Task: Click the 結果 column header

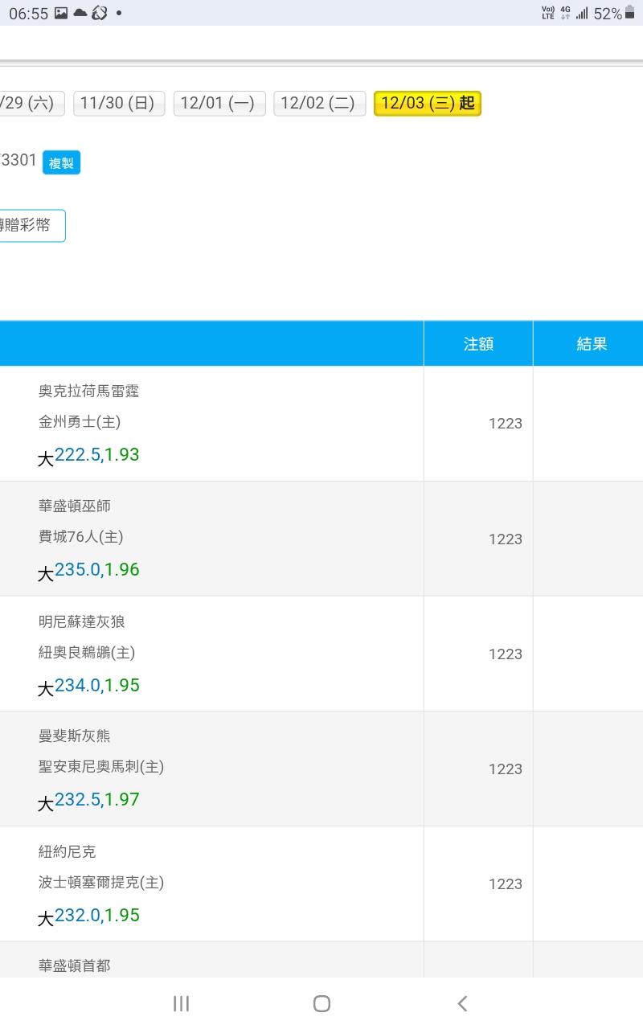Action: [592, 344]
